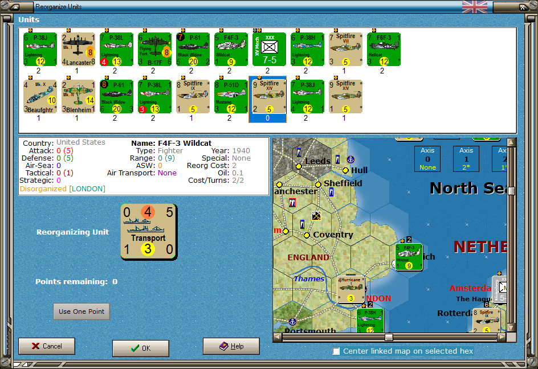The width and height of the screenshot is (538, 369).
Task: Click the Cancel button
Action: tap(47, 346)
